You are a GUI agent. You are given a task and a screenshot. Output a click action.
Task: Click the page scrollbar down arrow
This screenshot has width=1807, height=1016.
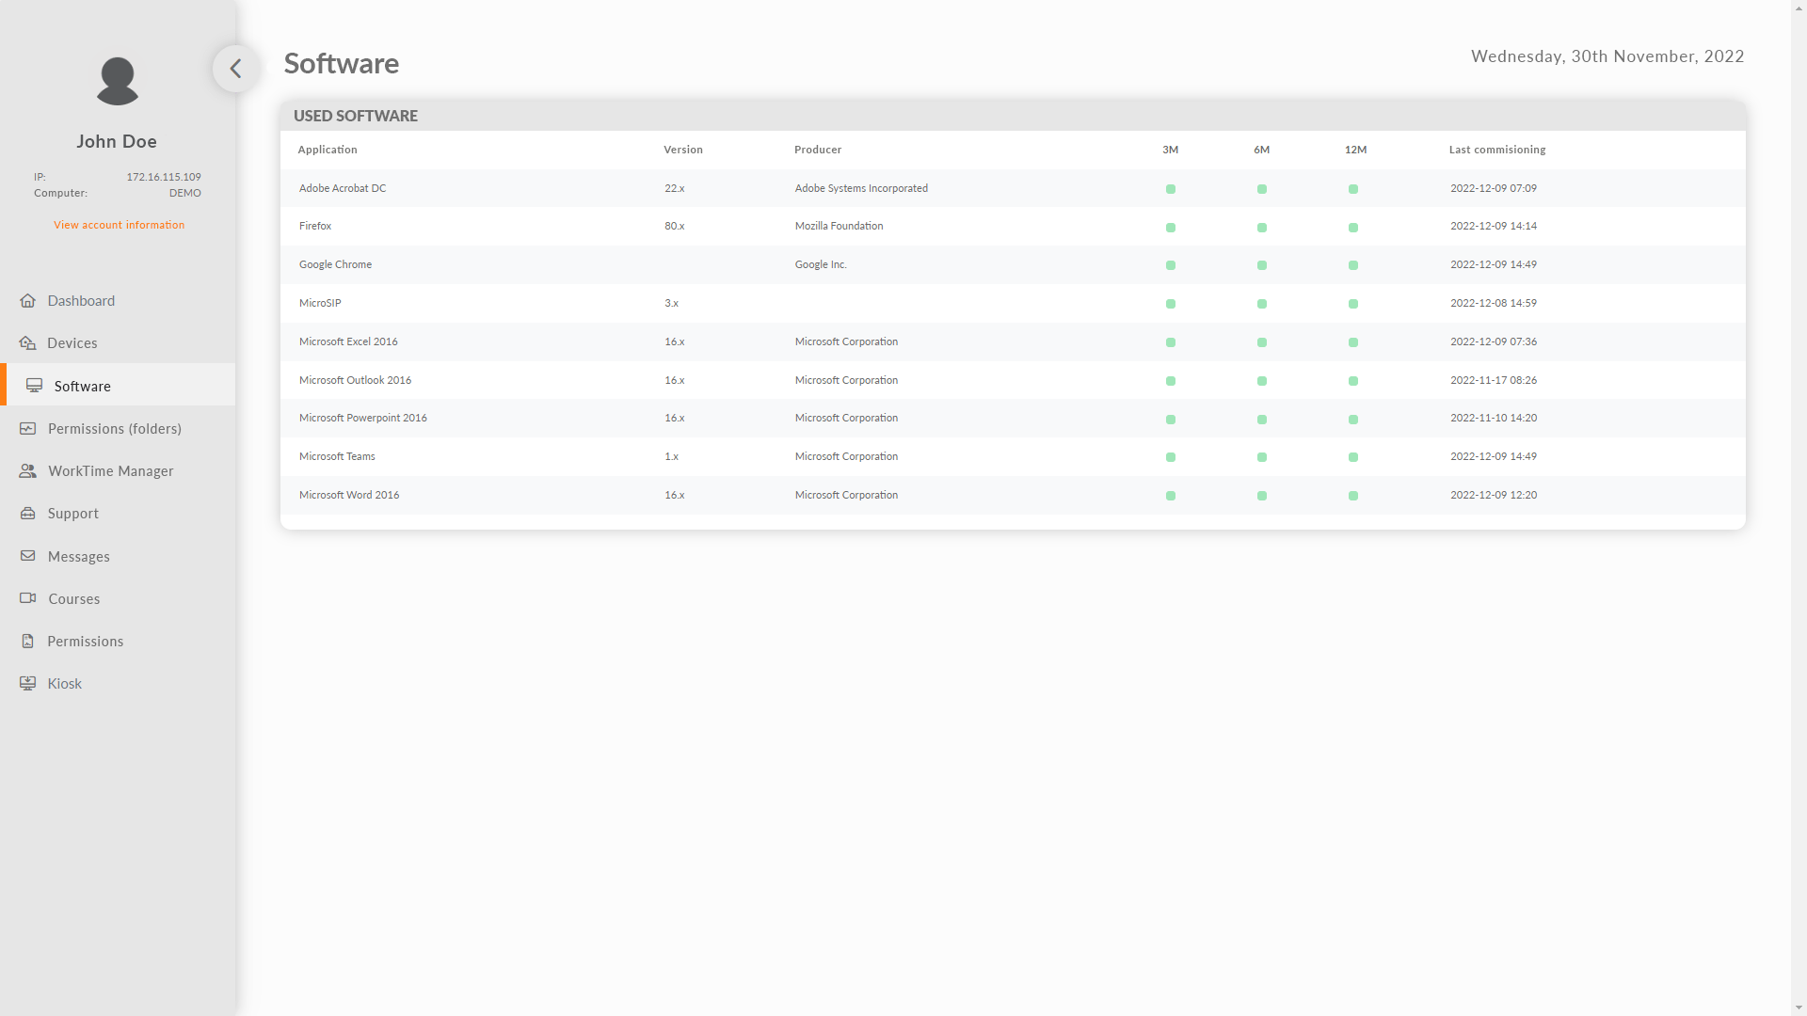pyautogui.click(x=1799, y=1008)
